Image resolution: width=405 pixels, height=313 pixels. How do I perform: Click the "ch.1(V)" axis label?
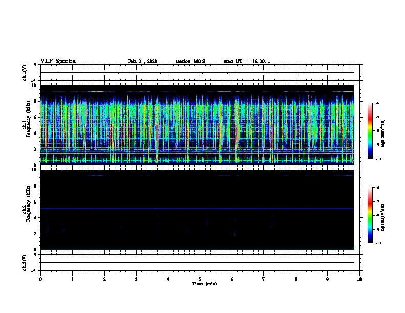click(x=25, y=73)
